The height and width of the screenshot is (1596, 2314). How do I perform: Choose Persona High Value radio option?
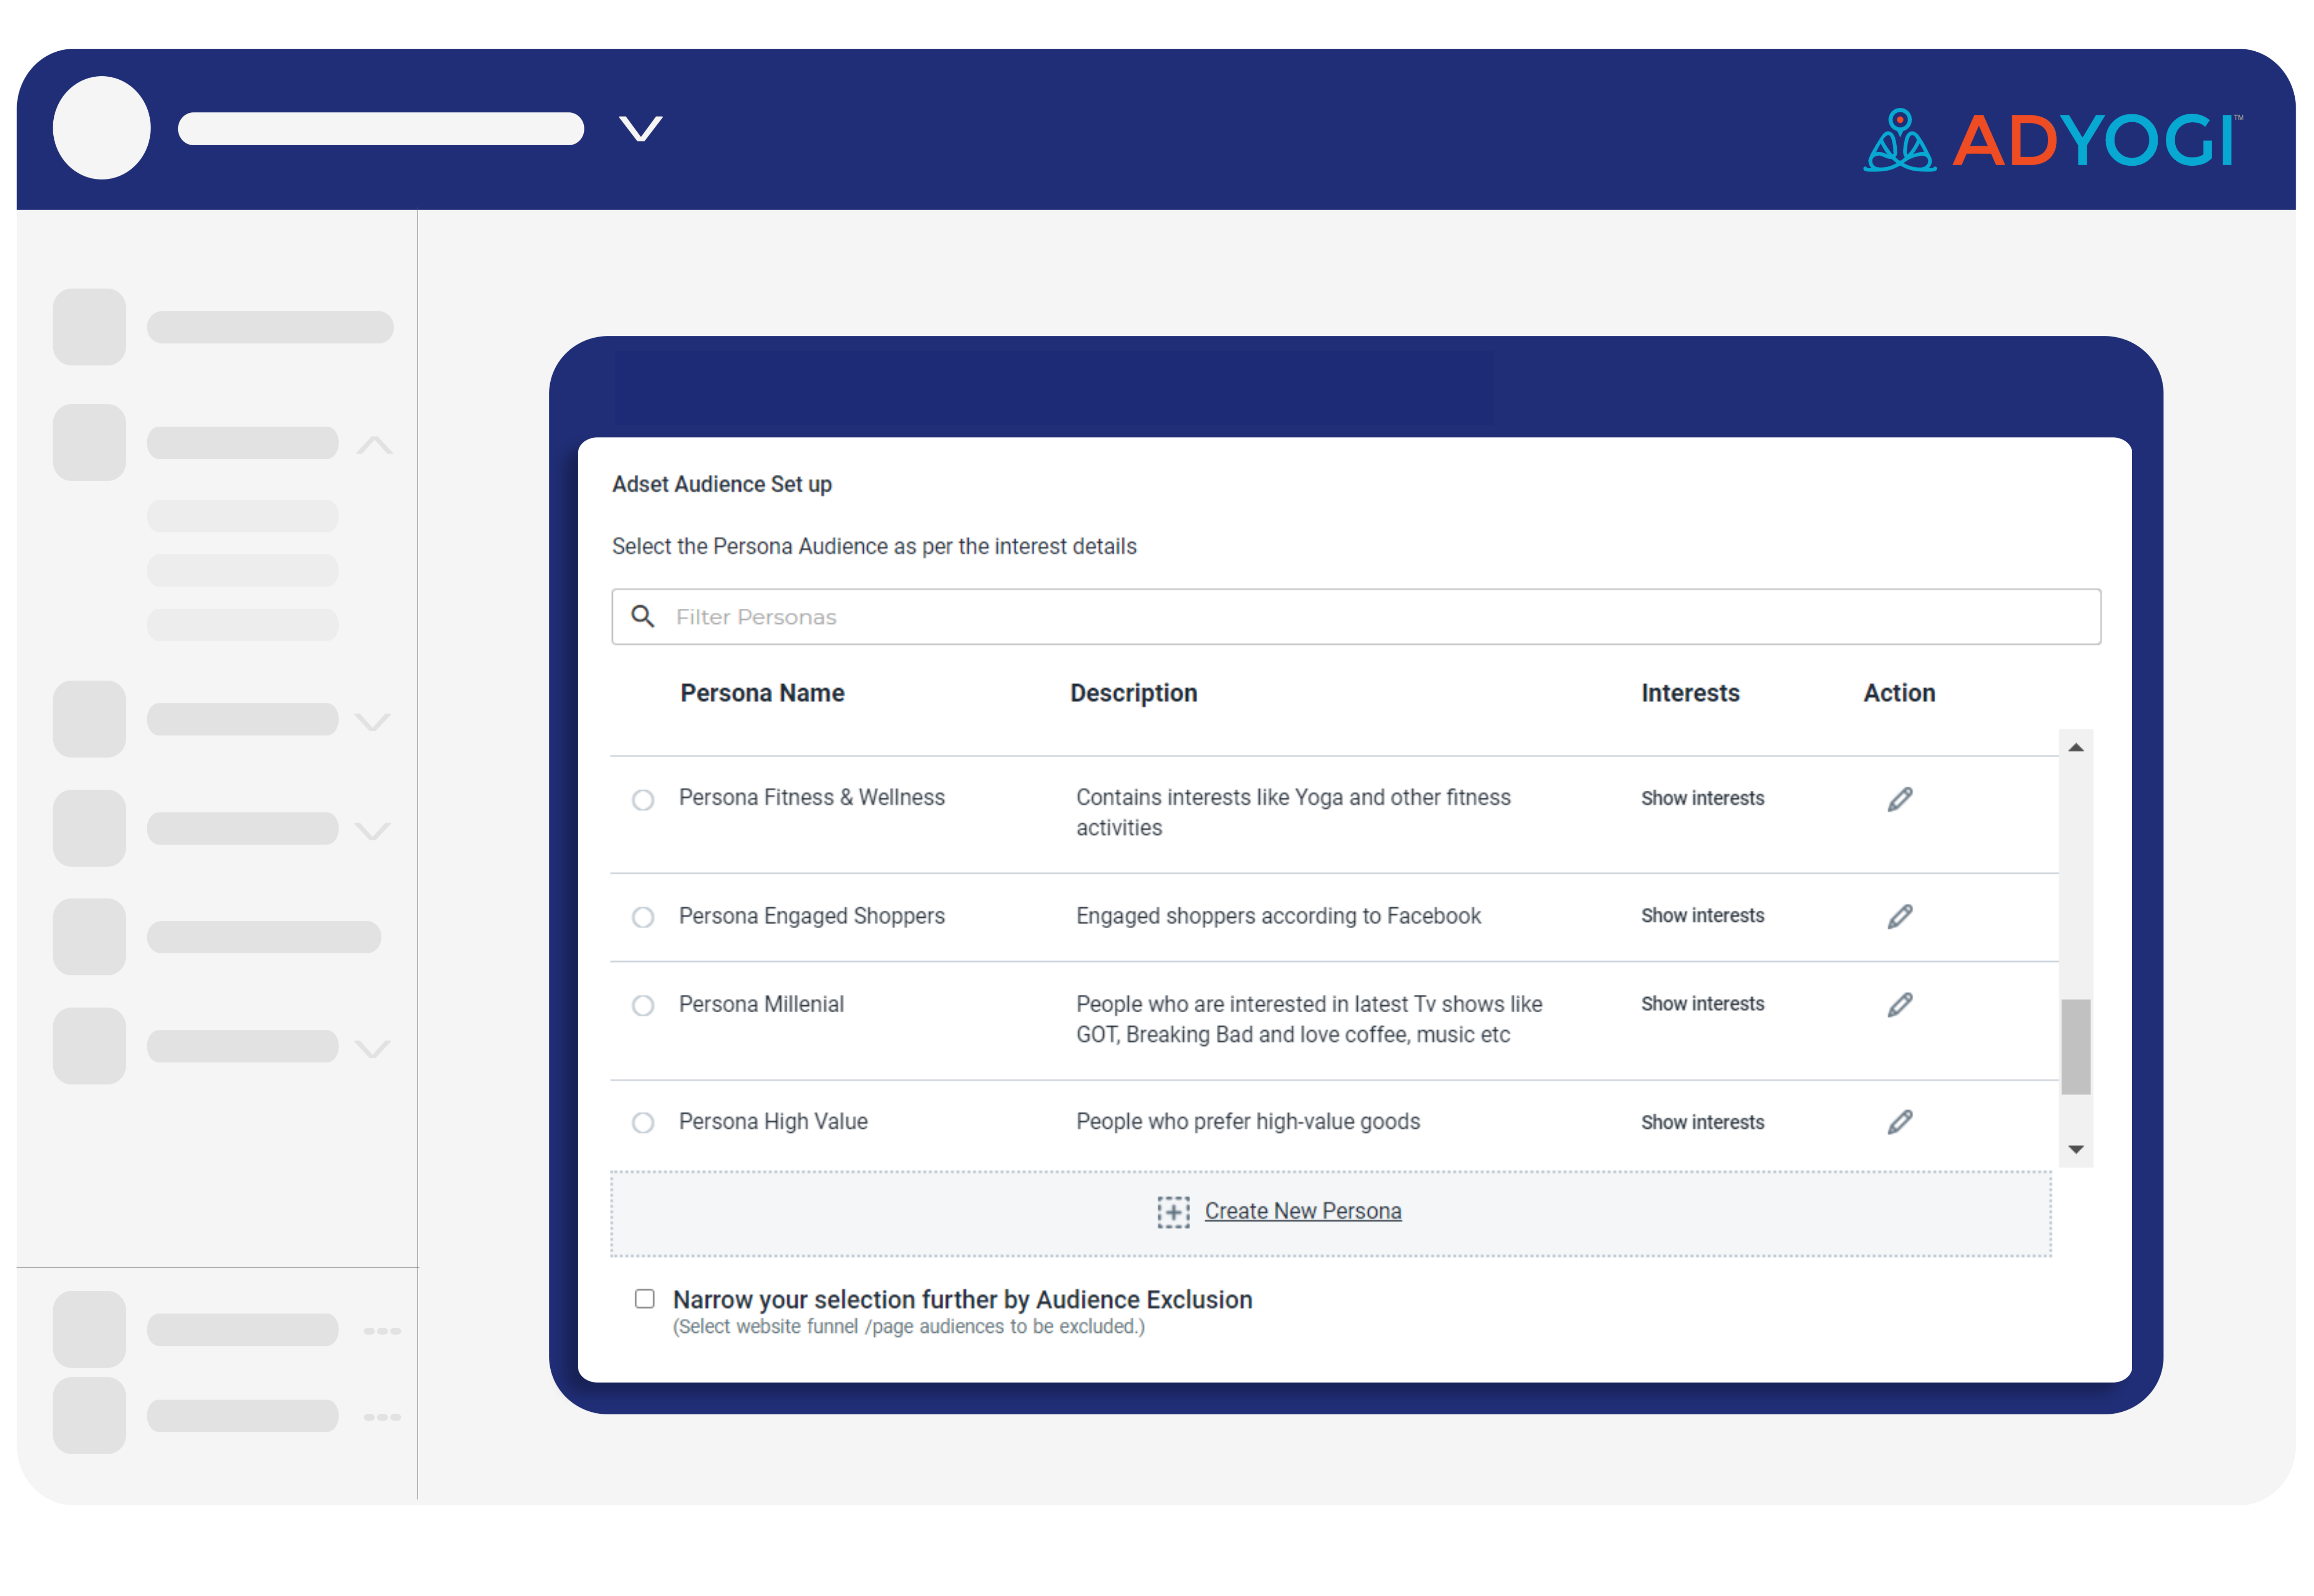643,1122
